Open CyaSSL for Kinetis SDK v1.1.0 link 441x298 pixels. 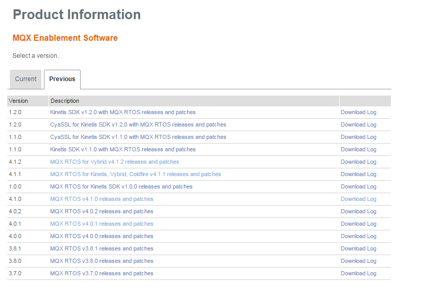pyautogui.click(x=138, y=137)
